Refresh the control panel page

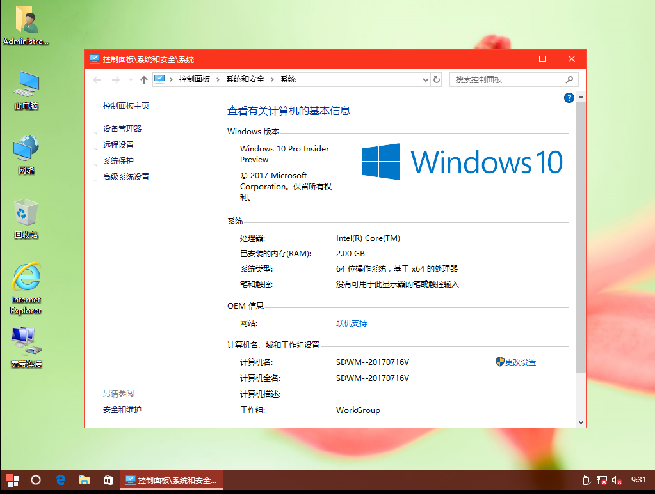point(437,80)
